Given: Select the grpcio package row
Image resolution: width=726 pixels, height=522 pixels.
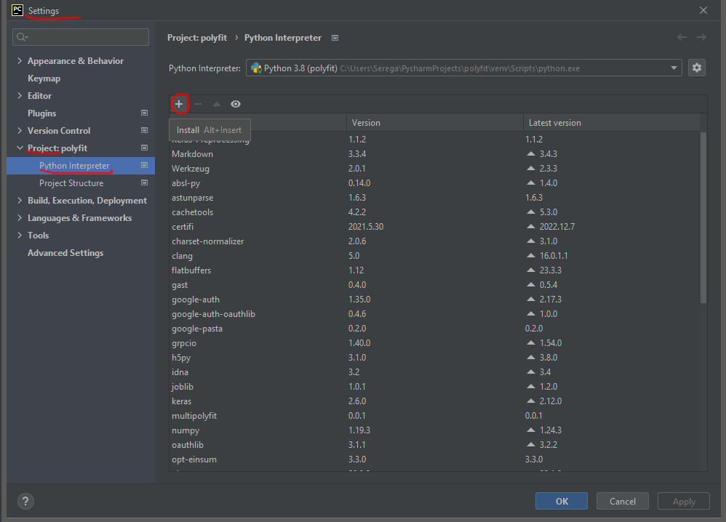Looking at the screenshot, I should [x=435, y=343].
